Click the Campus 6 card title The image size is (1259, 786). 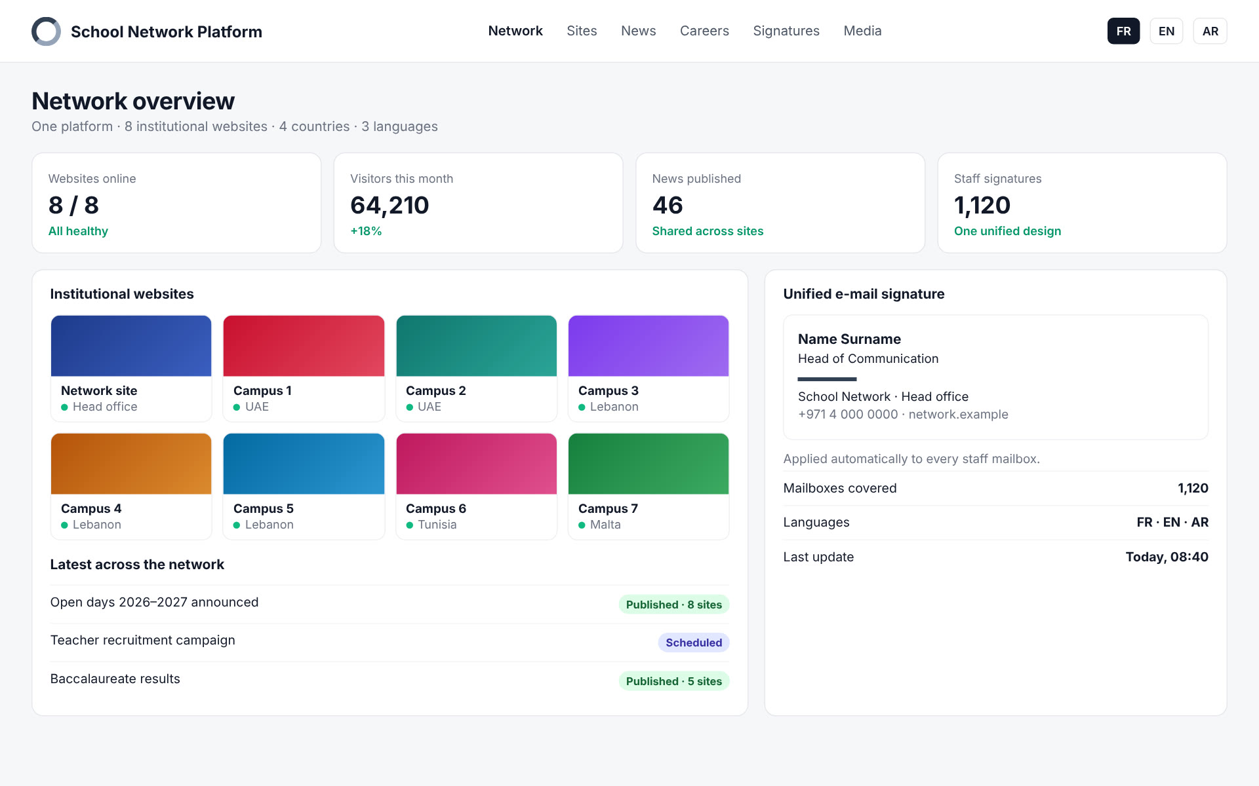435,508
